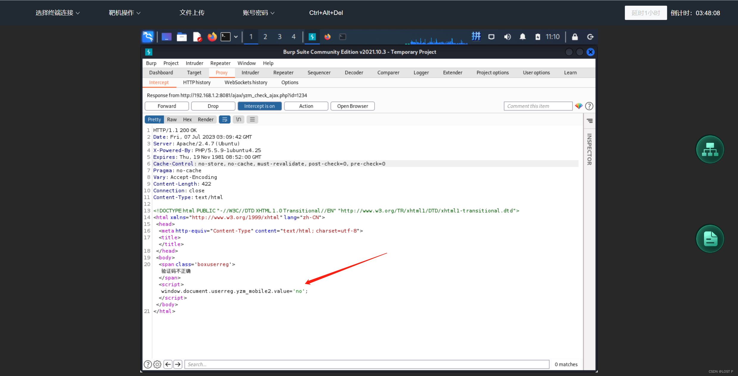
Task: Toggle show non-printable characters \n icon
Action: [239, 119]
